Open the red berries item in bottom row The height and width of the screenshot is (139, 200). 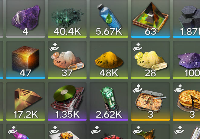coord(109,131)
